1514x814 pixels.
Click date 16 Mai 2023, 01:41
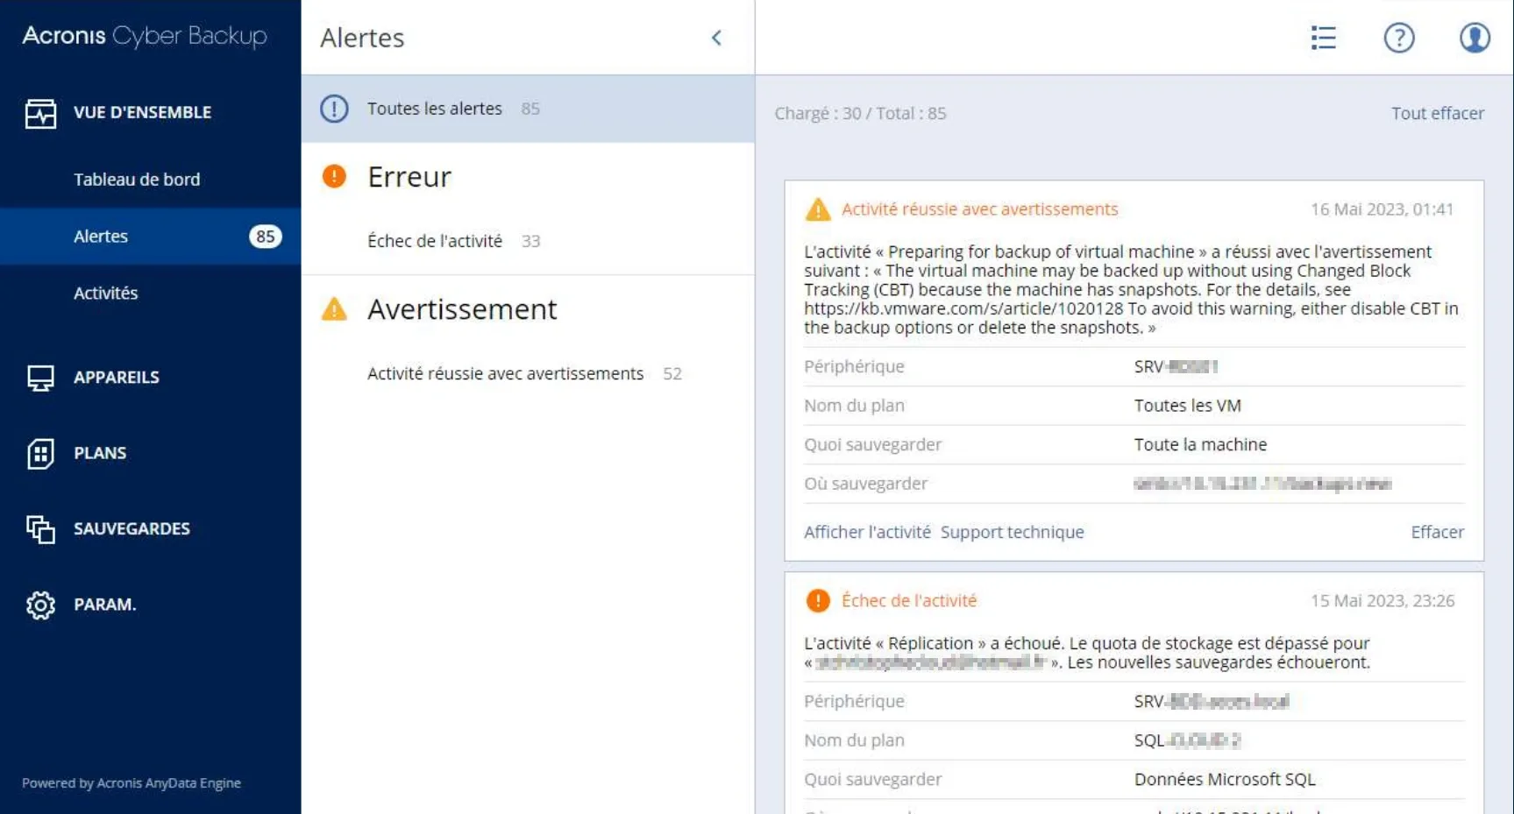pyautogui.click(x=1382, y=209)
